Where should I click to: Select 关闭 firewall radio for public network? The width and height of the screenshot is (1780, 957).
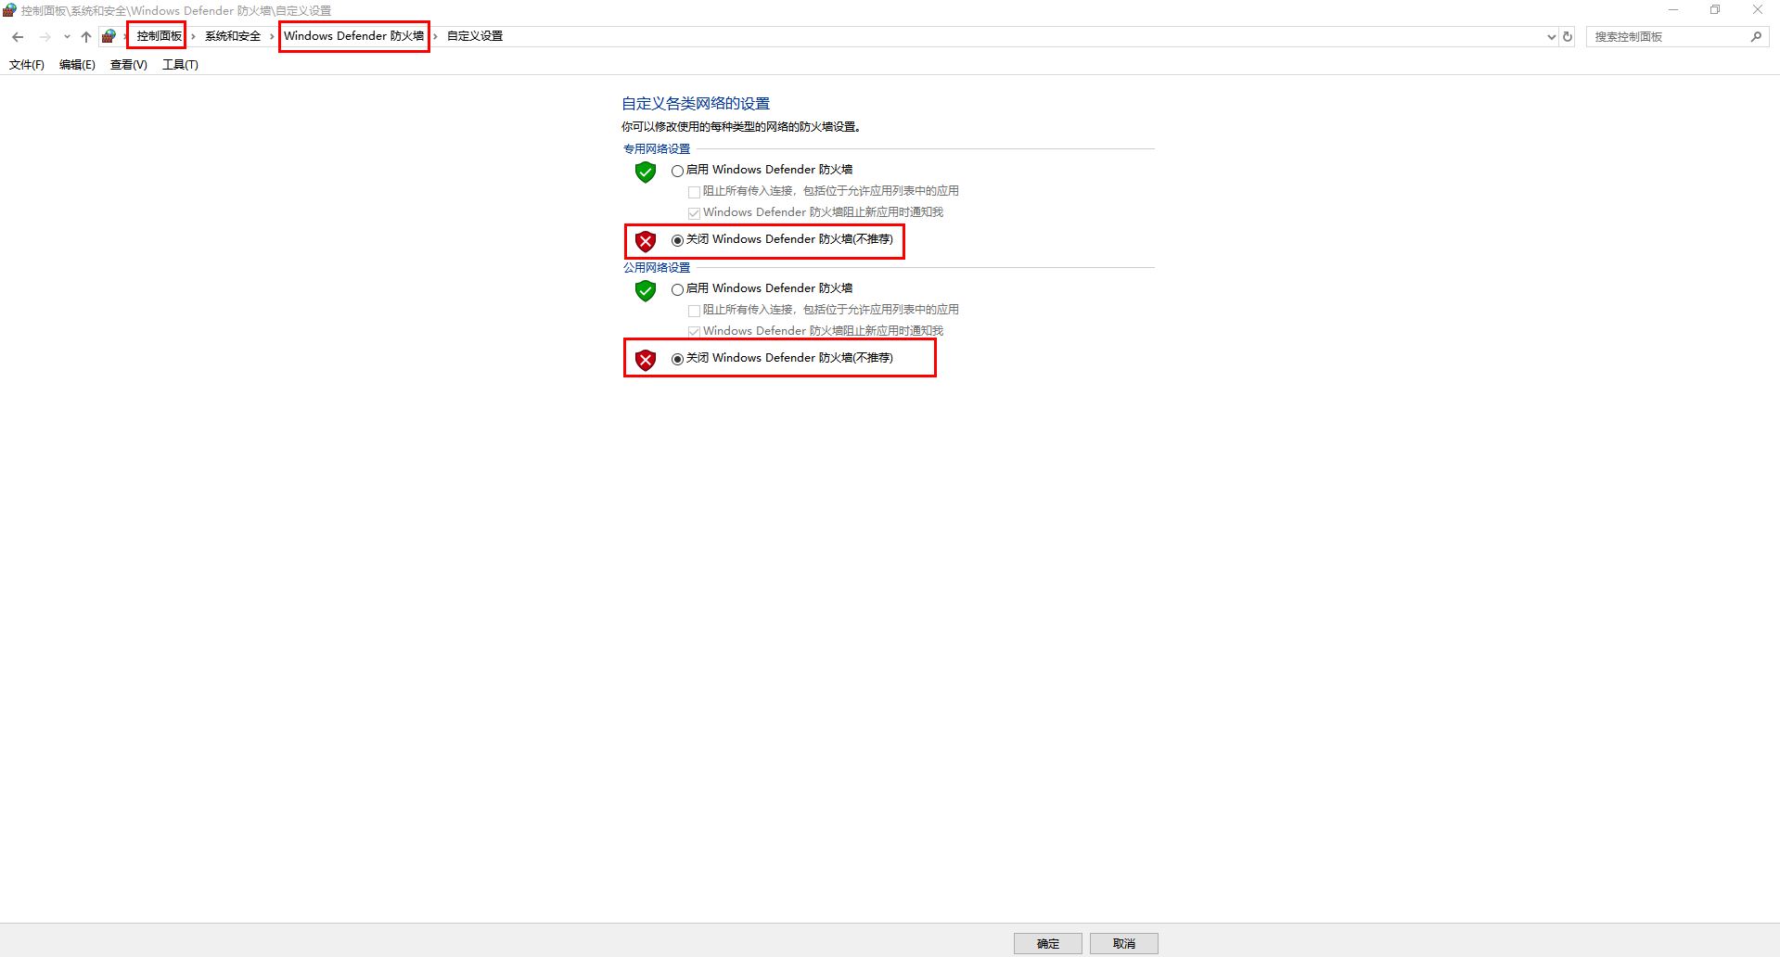click(x=677, y=359)
